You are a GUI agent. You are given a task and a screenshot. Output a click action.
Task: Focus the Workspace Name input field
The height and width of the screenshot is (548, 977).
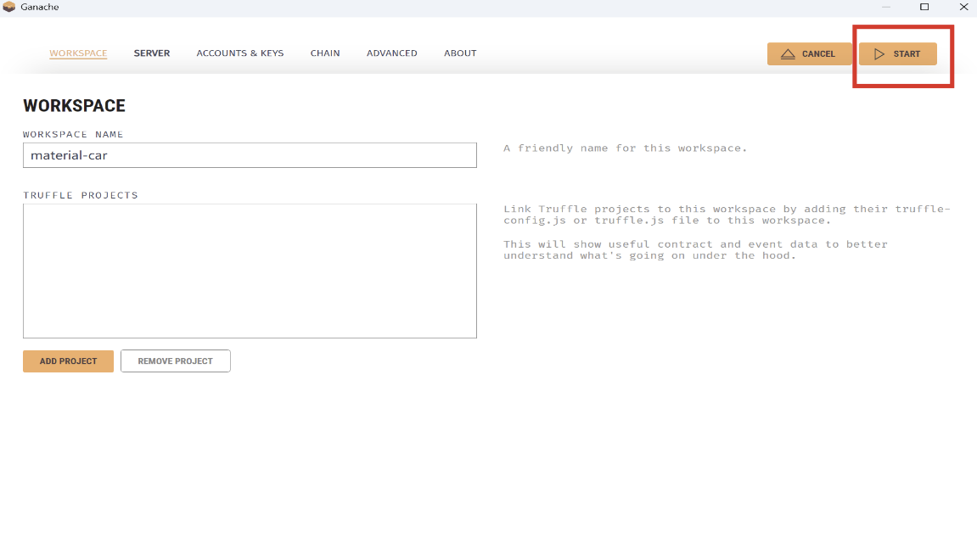tap(250, 155)
